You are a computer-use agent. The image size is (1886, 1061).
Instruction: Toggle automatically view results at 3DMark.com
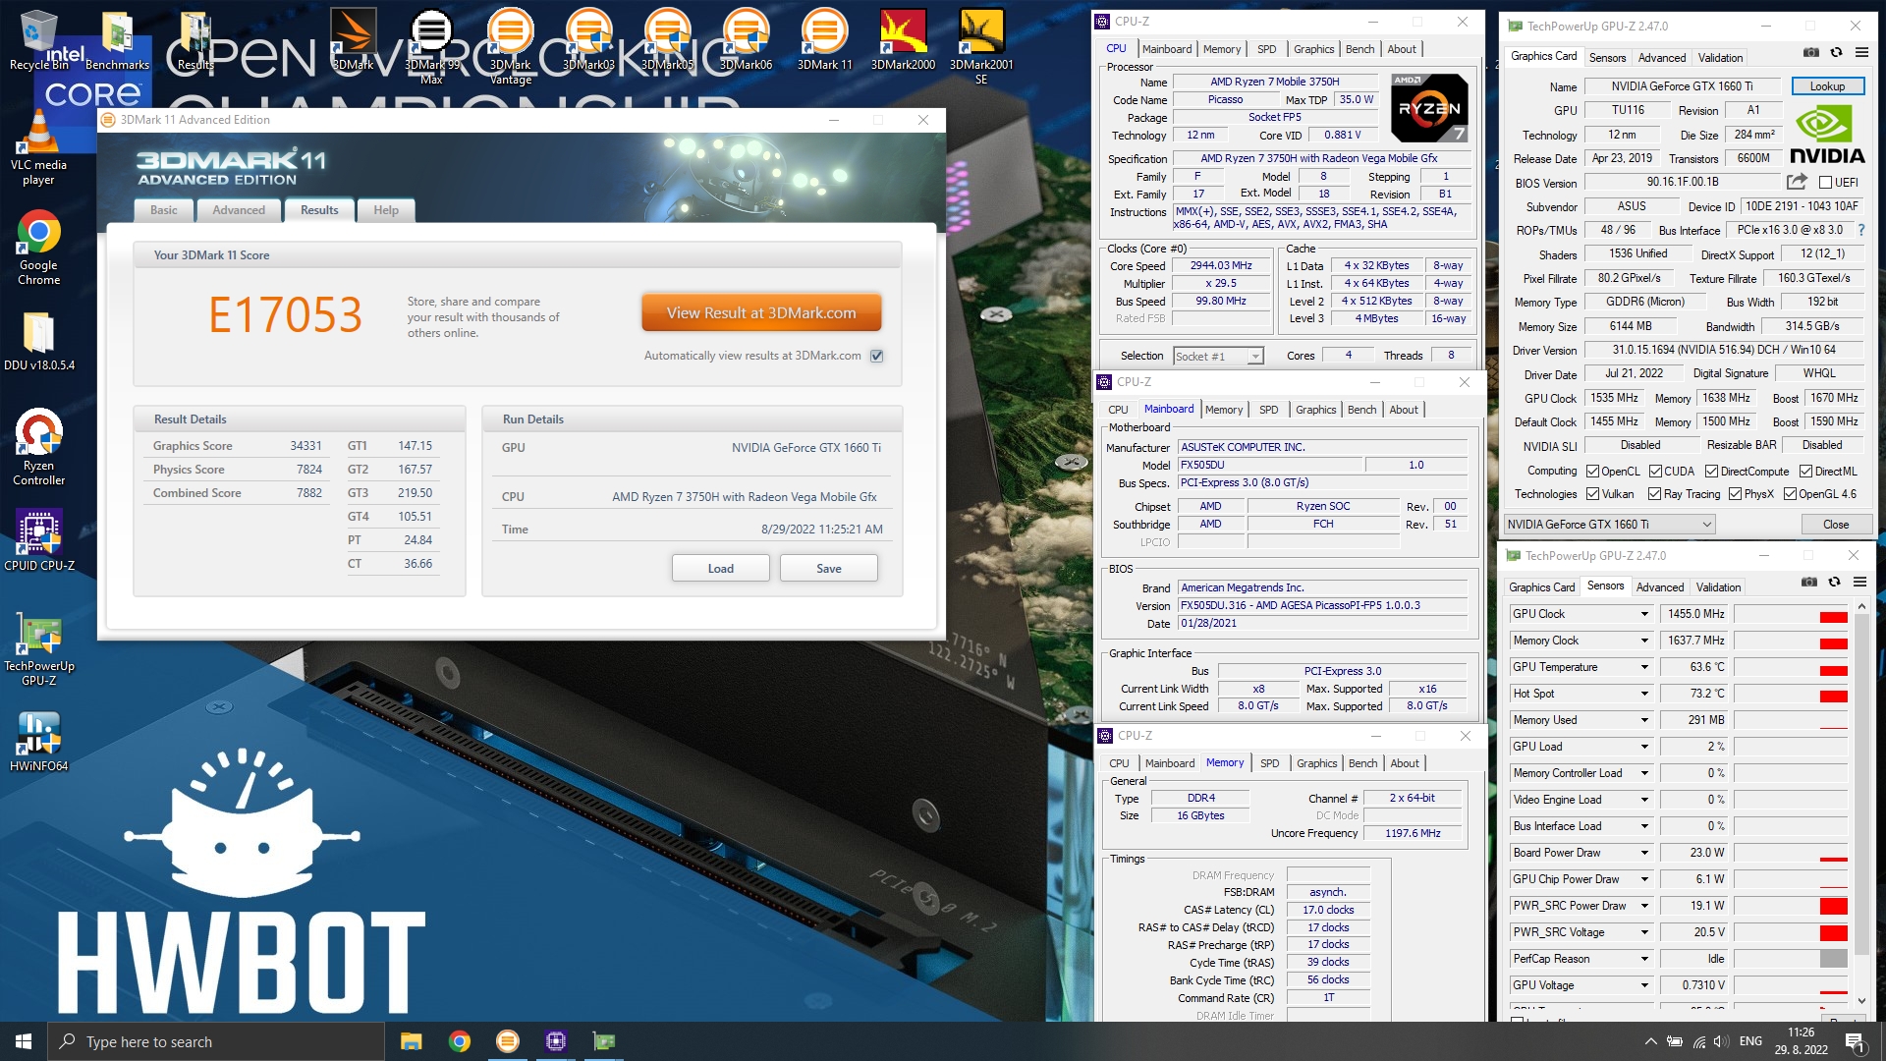[x=877, y=356]
